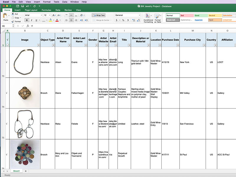Open the File menu in the menu bar
The height and width of the screenshot is (177, 236).
click(x=14, y=2)
